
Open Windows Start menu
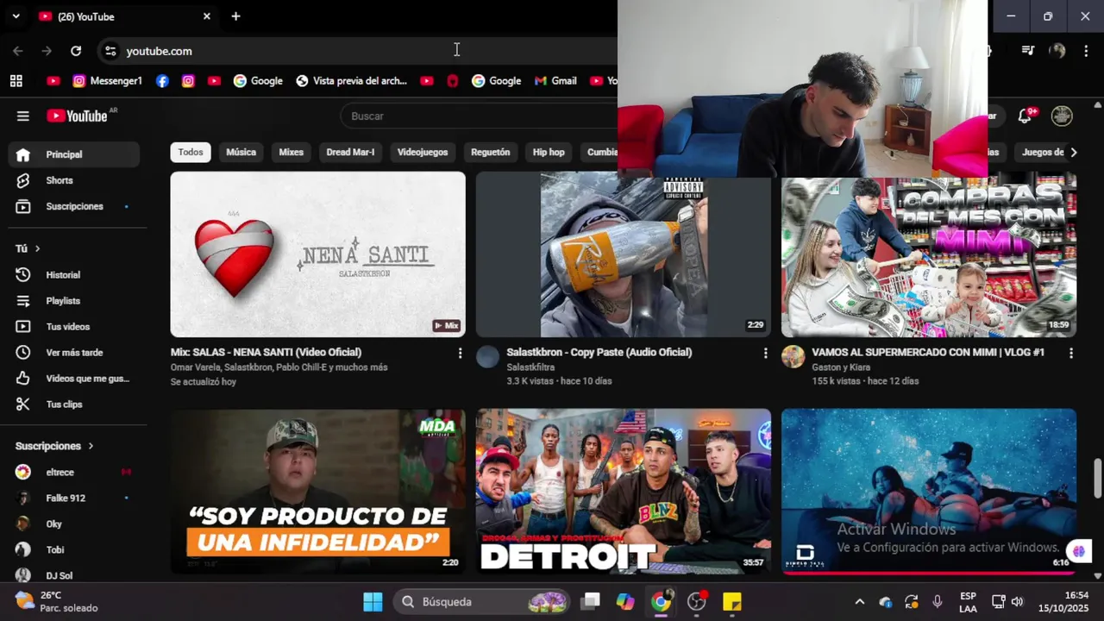373,601
